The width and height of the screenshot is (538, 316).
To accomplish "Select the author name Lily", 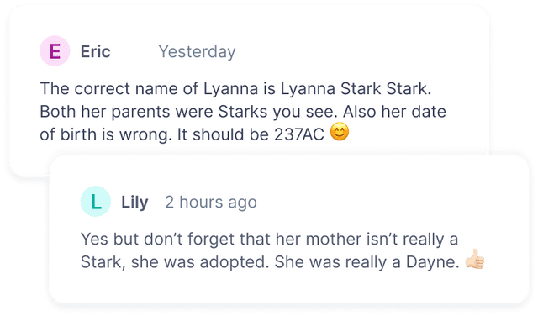I will 134,203.
